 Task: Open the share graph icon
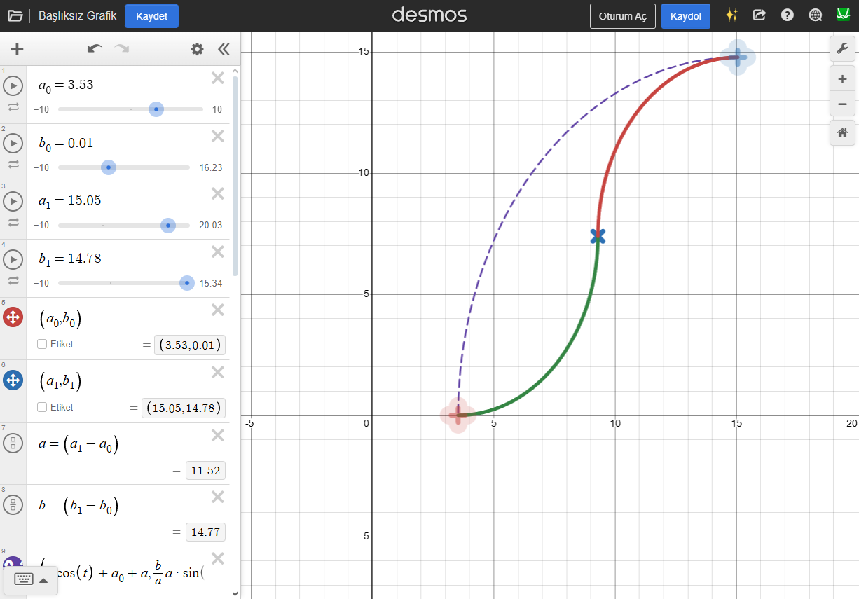760,15
